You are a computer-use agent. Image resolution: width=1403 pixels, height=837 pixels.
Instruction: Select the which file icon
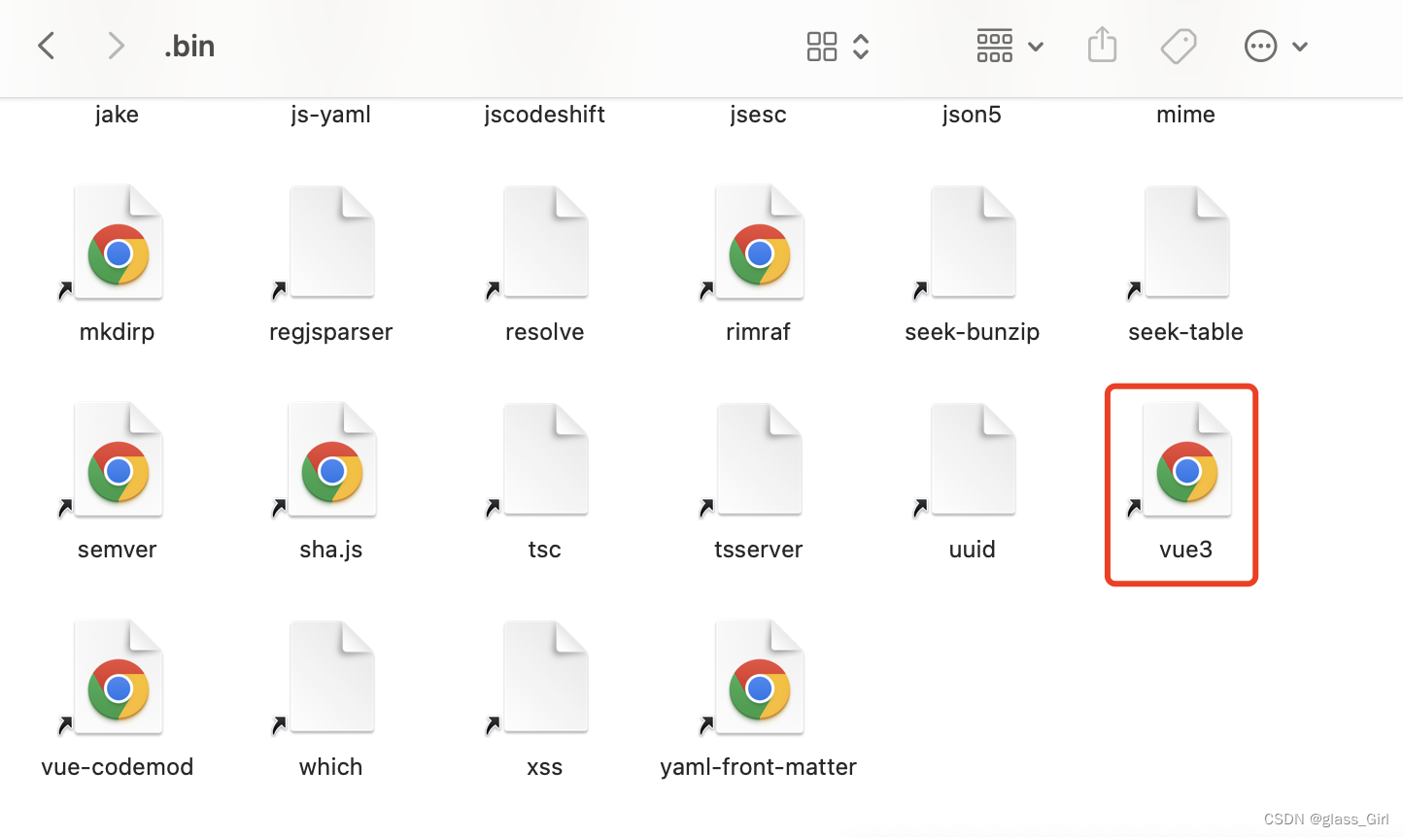(331, 677)
